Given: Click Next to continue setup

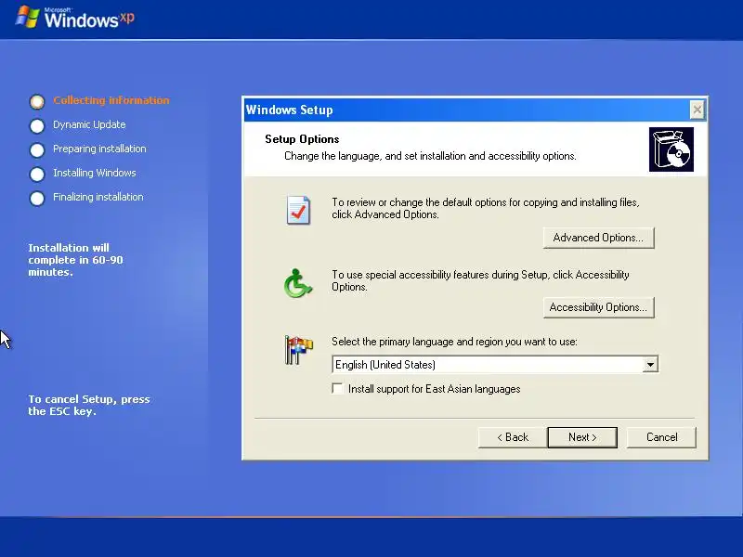Looking at the screenshot, I should (582, 437).
